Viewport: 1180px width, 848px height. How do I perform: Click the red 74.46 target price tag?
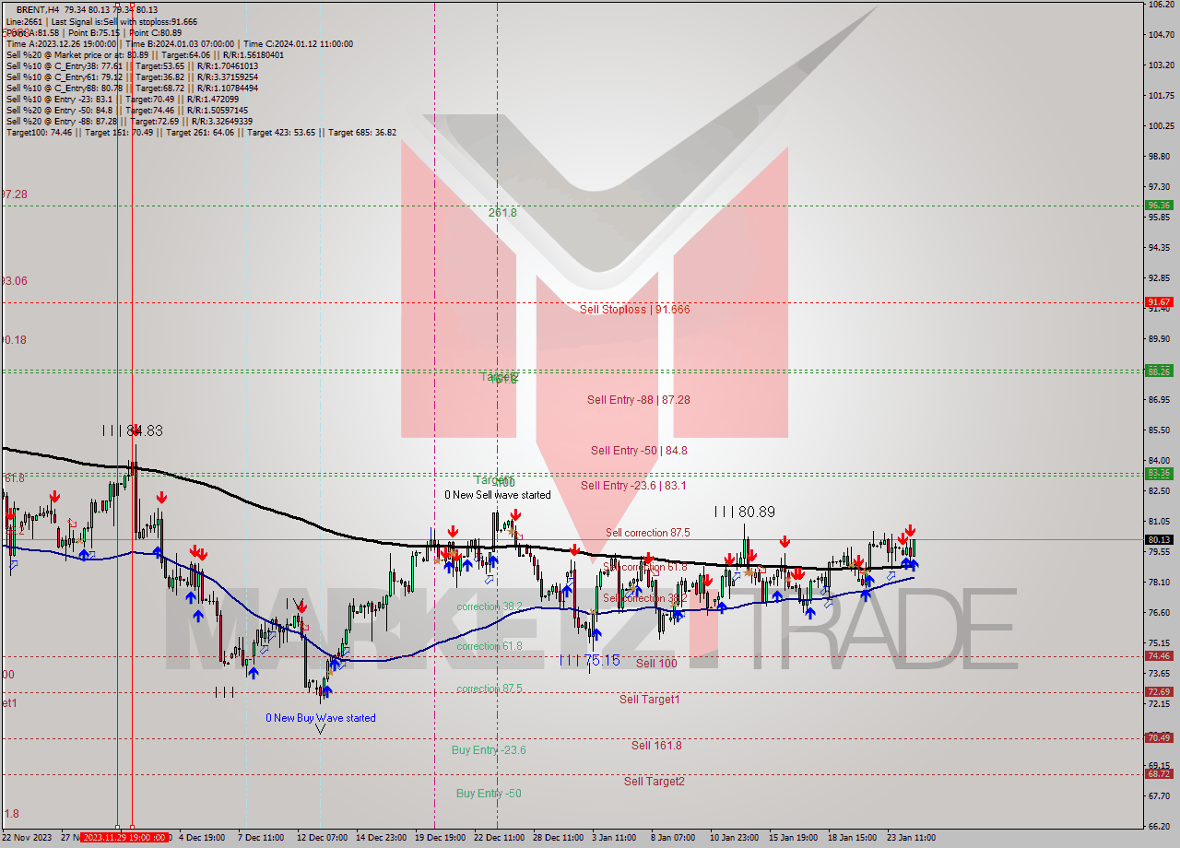[x=1159, y=656]
